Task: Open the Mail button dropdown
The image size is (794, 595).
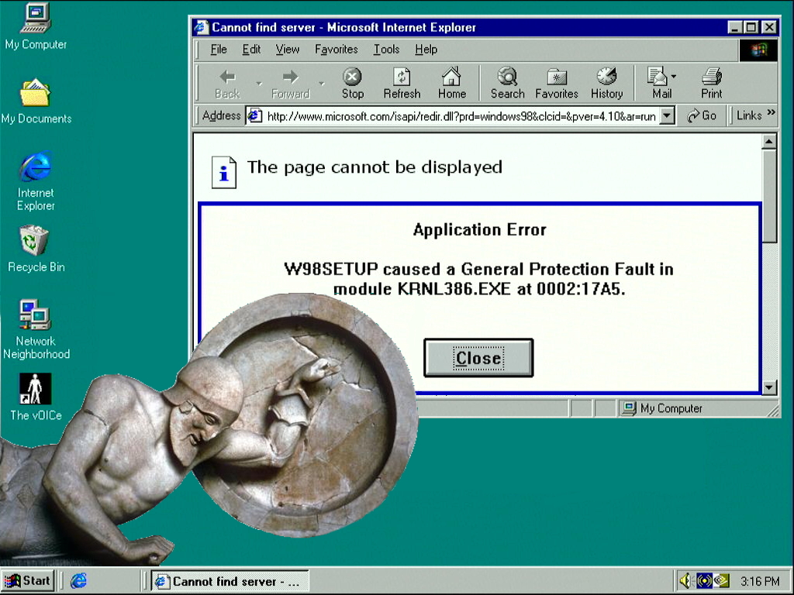Action: click(673, 77)
